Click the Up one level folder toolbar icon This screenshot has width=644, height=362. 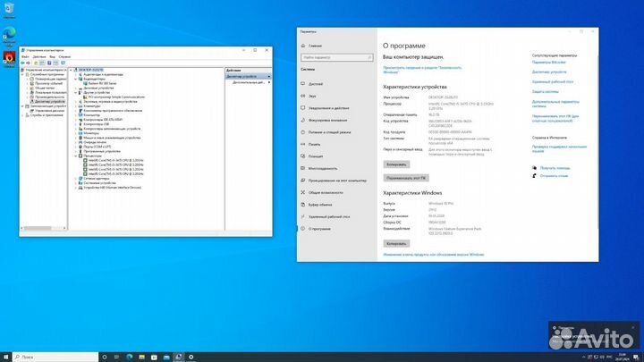coord(36,63)
